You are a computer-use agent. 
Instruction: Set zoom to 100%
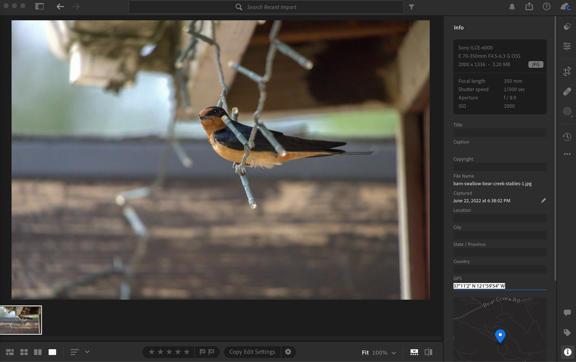tap(380, 352)
